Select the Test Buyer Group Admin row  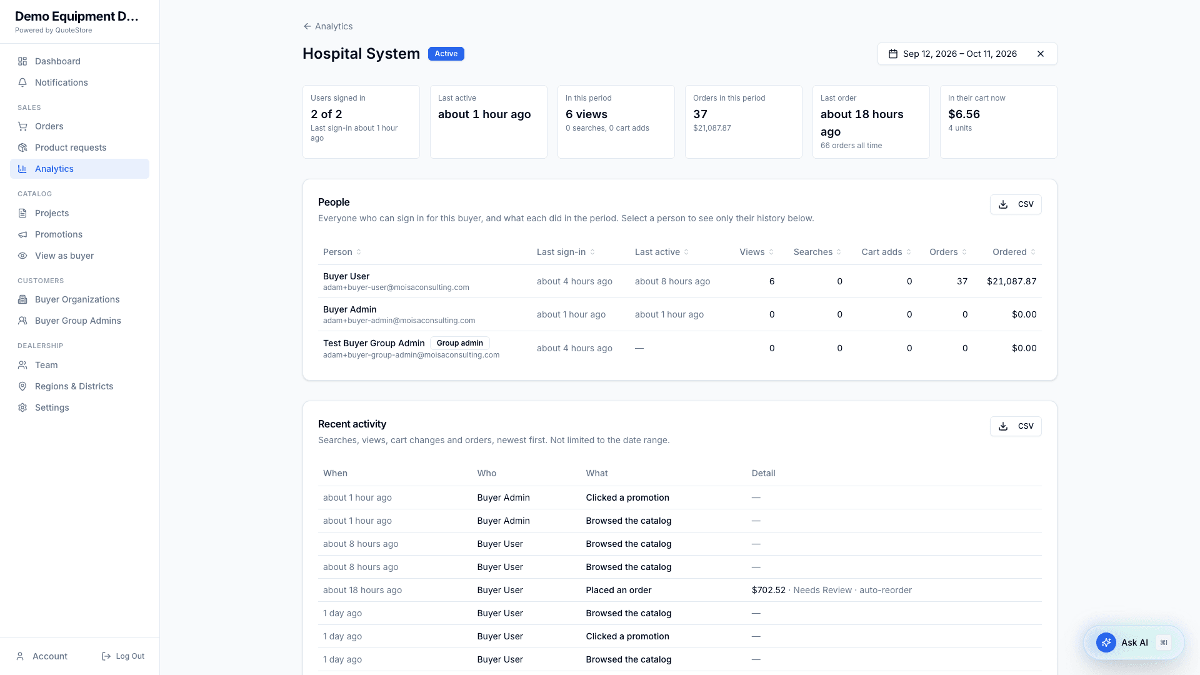[680, 348]
